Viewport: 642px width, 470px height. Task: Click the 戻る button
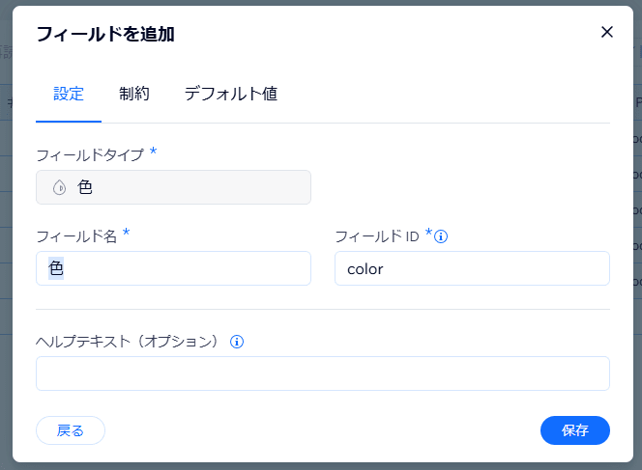tap(71, 430)
